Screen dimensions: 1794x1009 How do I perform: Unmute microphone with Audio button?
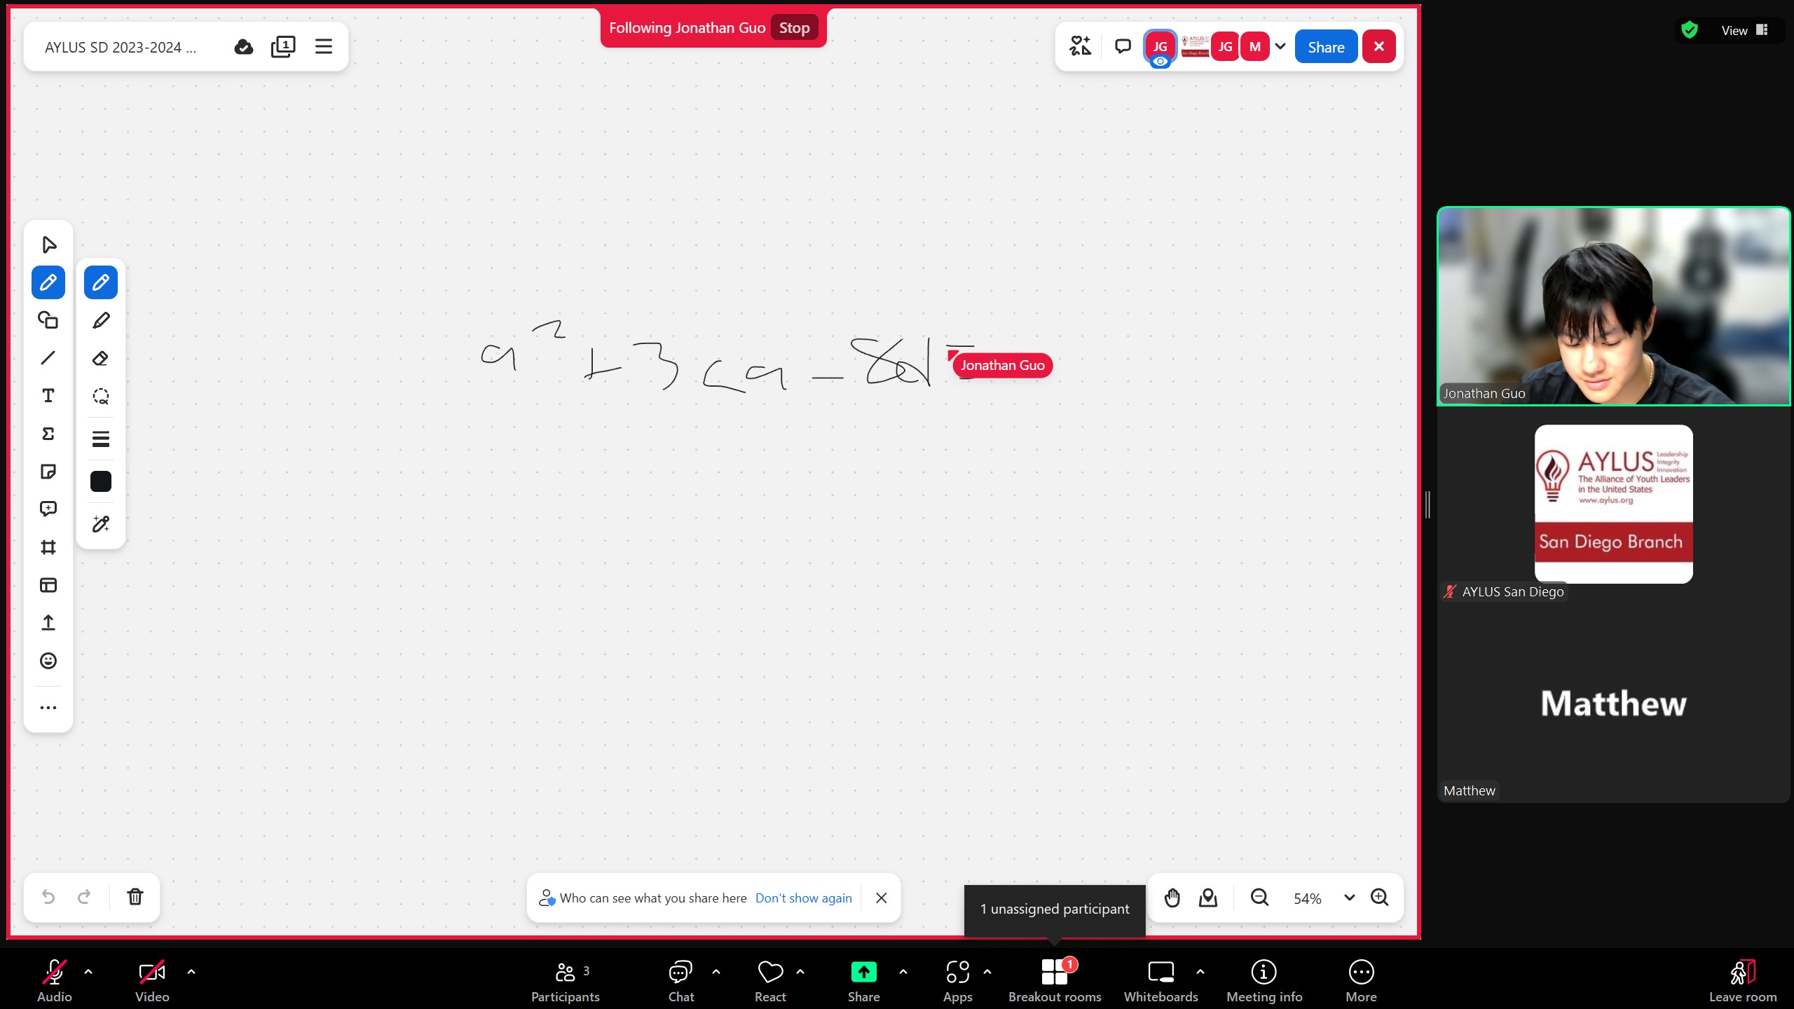click(x=55, y=978)
